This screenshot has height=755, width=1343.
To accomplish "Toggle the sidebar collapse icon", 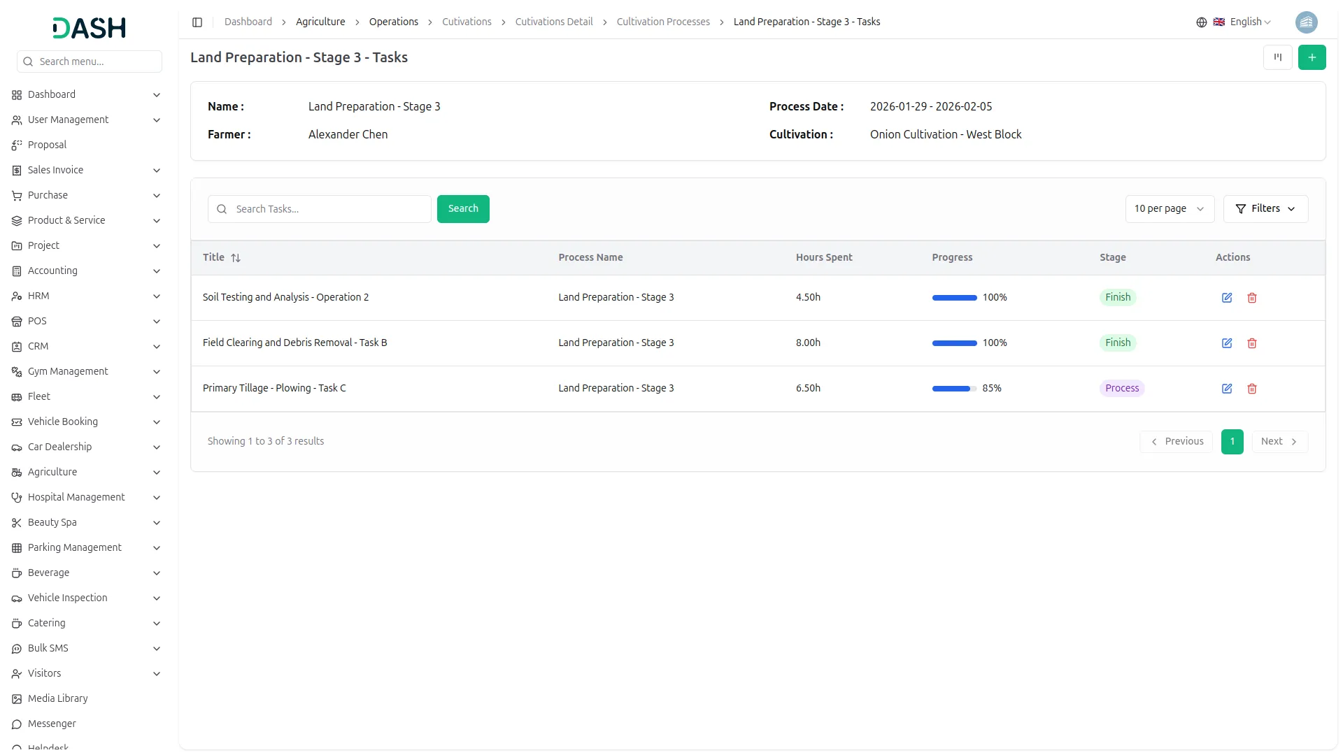I will point(197,22).
